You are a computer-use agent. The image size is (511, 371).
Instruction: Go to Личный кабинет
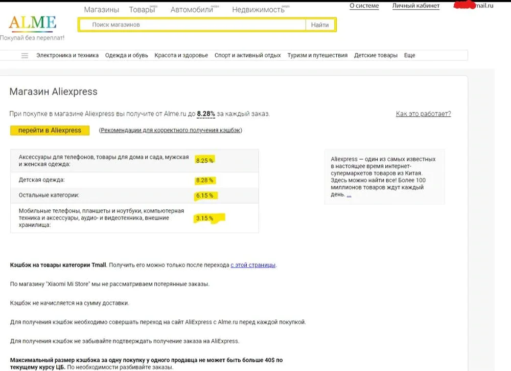[x=416, y=6]
